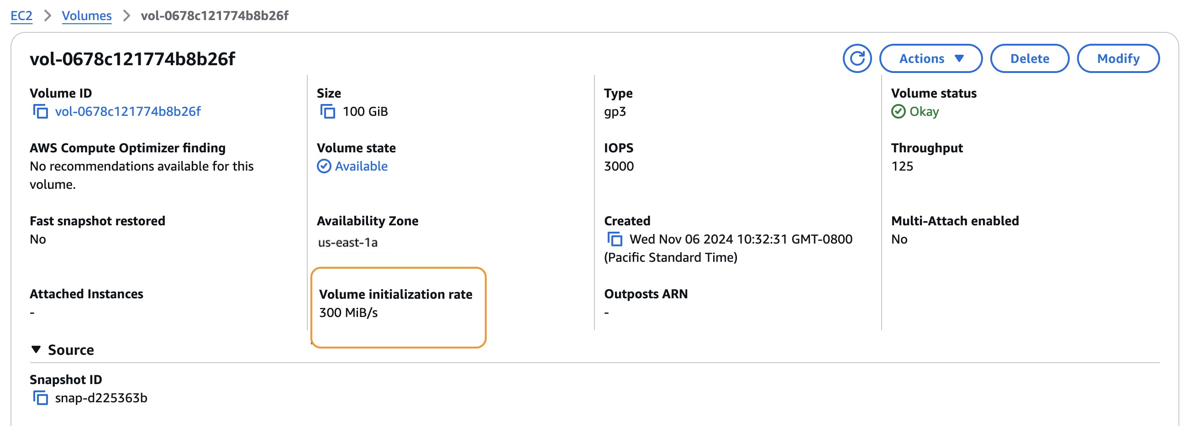The width and height of the screenshot is (1193, 426).
Task: Refresh the volume details
Action: (857, 59)
